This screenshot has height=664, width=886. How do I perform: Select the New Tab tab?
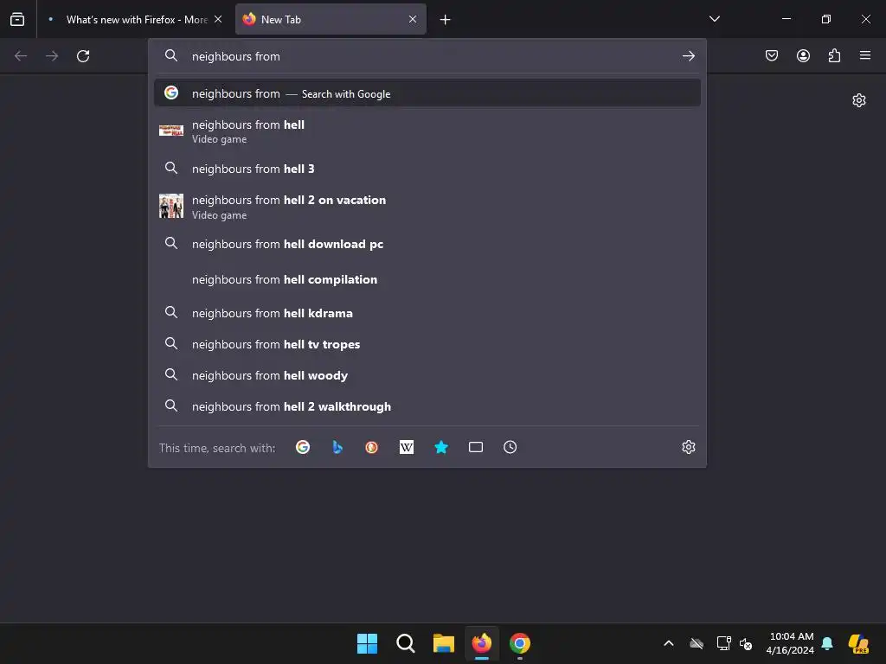point(331,19)
